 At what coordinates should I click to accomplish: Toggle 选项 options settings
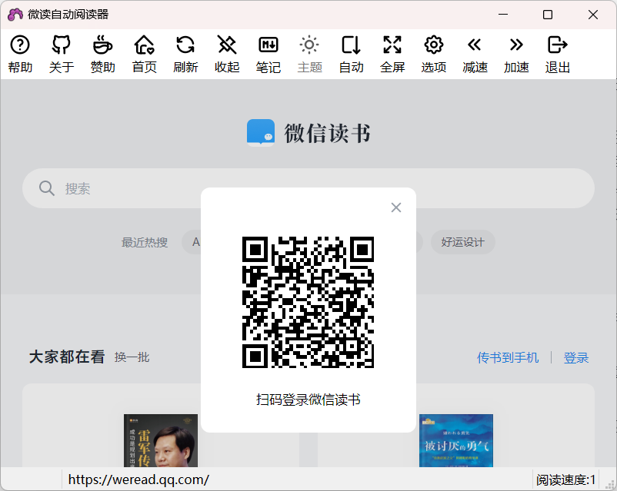click(433, 52)
